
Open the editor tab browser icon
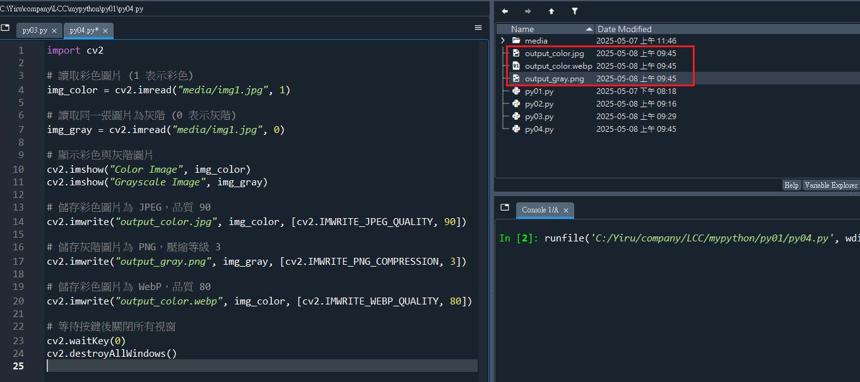[x=6, y=28]
